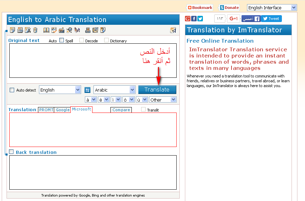The width and height of the screenshot is (305, 201).
Task: Expand the English Interface dropdown
Action: [x=272, y=8]
